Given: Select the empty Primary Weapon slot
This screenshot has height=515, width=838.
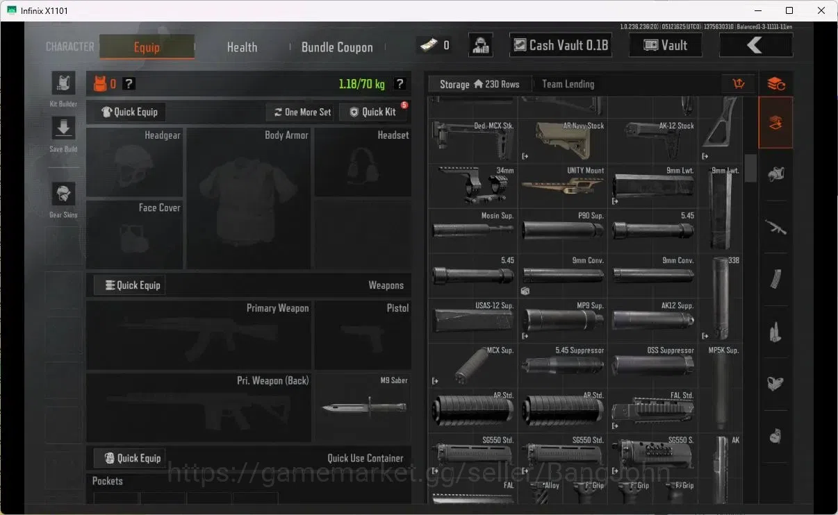Looking at the screenshot, I should [199, 335].
